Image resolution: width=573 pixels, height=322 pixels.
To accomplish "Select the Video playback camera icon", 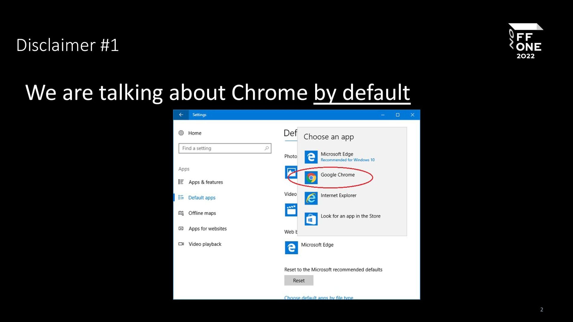I will pyautogui.click(x=181, y=244).
